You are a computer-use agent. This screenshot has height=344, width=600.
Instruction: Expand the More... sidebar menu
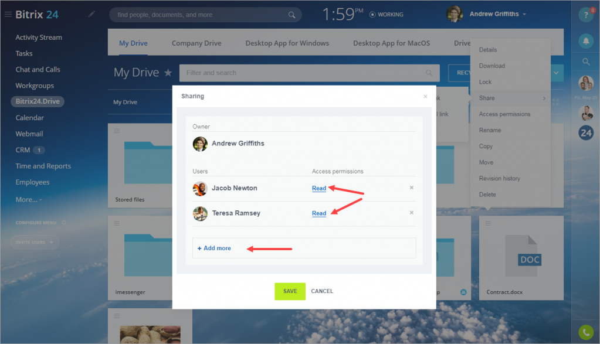tap(29, 199)
